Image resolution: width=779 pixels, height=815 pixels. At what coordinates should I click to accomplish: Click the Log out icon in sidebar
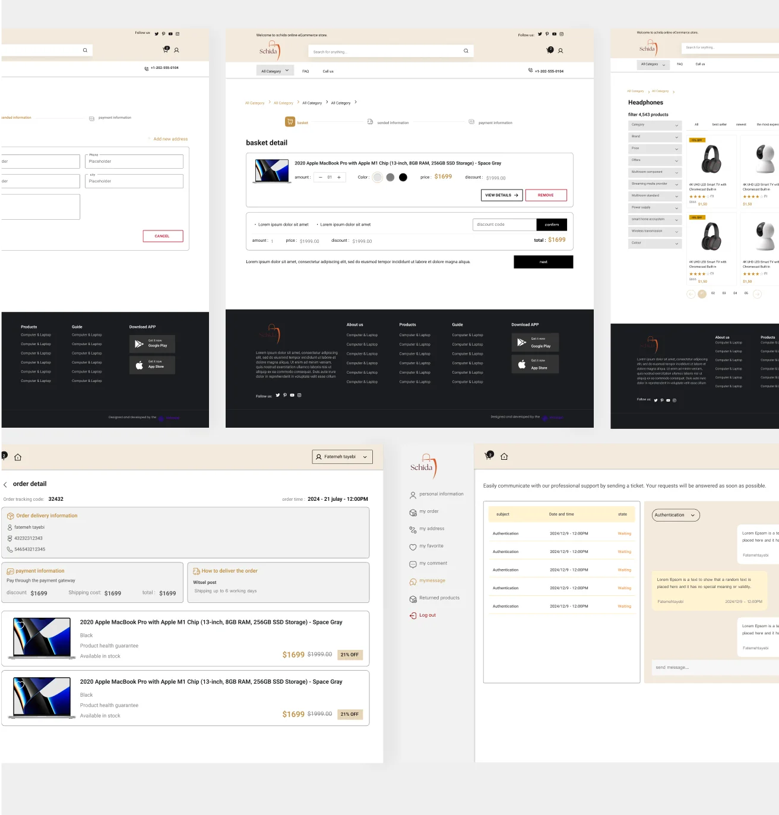[x=413, y=615]
